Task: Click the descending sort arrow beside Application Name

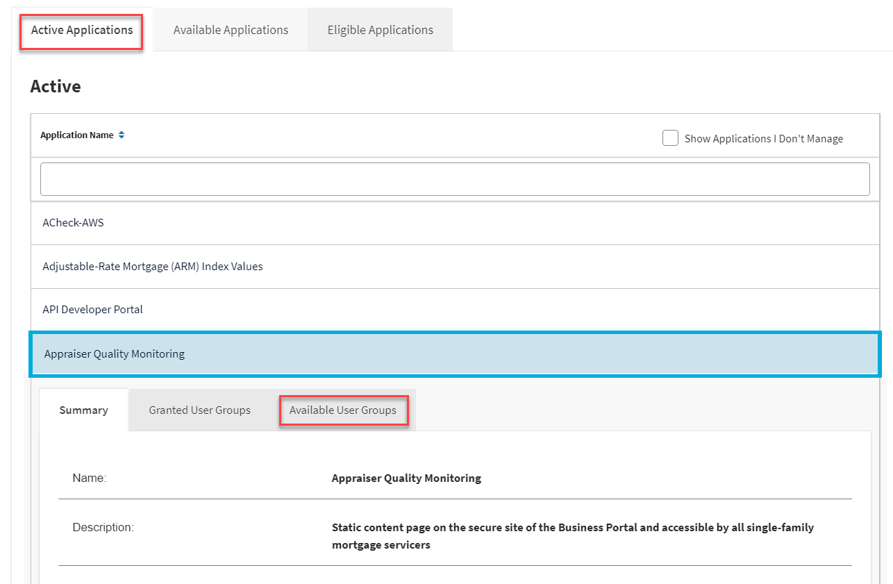Action: click(122, 137)
